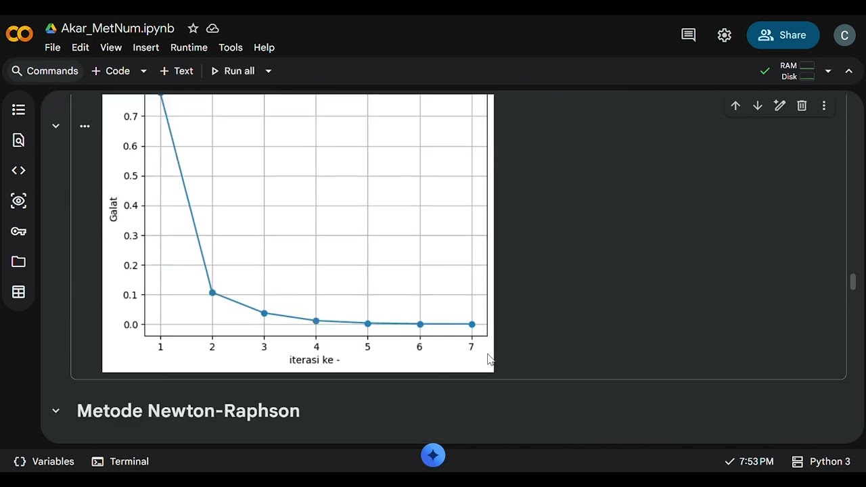Image resolution: width=866 pixels, height=487 pixels.
Task: Open the Code snippets sidebar icon
Action: (x=18, y=170)
